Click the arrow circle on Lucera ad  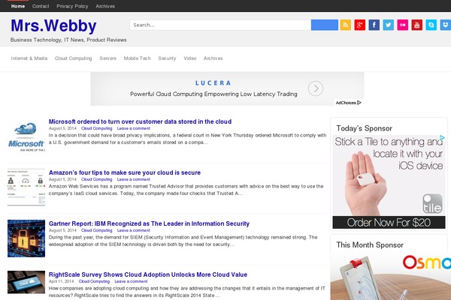(316, 88)
